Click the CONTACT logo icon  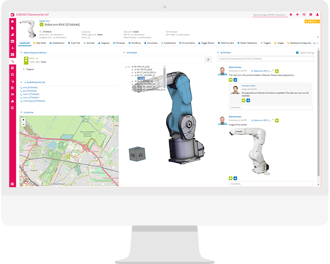tap(13, 14)
